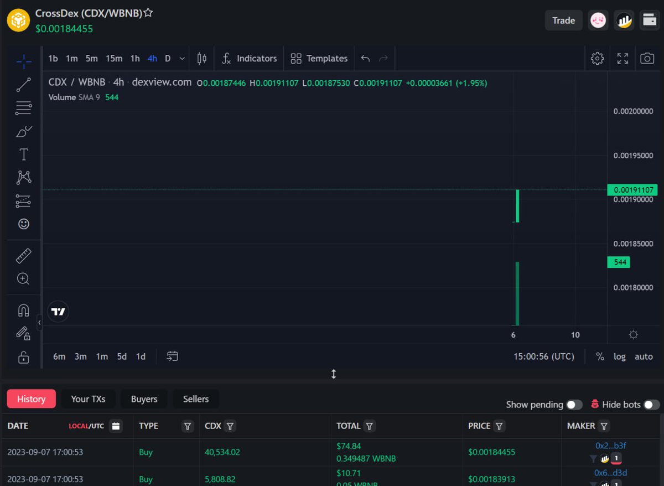Open the date calendar filter

pyautogui.click(x=116, y=426)
